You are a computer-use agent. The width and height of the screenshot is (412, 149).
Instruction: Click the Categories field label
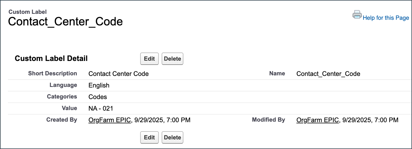click(x=62, y=97)
